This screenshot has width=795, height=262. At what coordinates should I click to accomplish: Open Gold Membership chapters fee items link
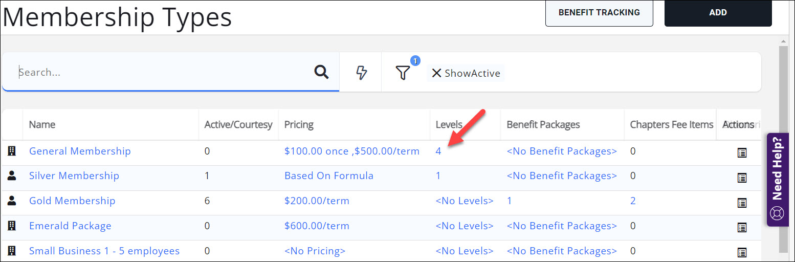633,201
